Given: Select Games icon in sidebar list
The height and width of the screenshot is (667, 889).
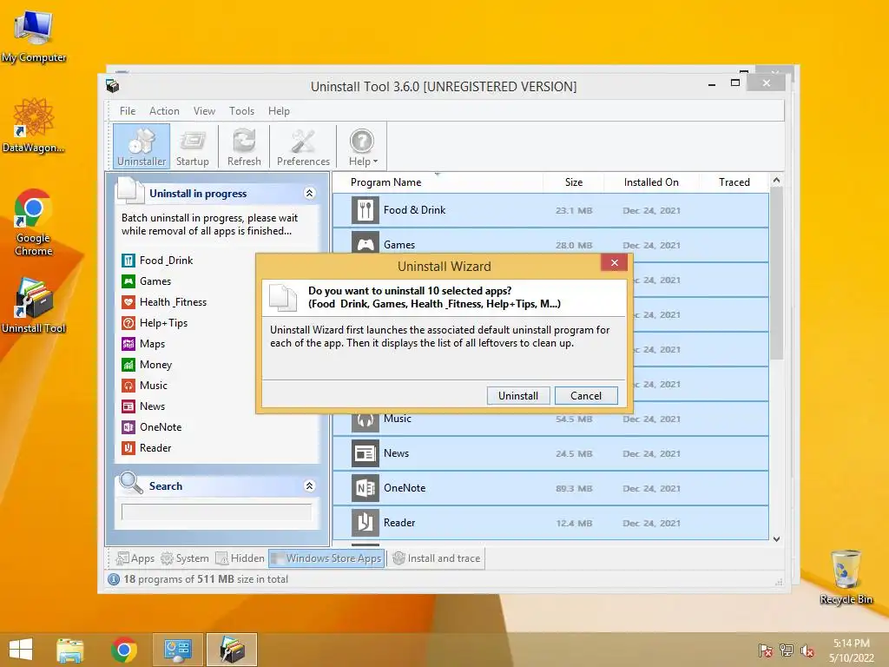Looking at the screenshot, I should tap(128, 281).
